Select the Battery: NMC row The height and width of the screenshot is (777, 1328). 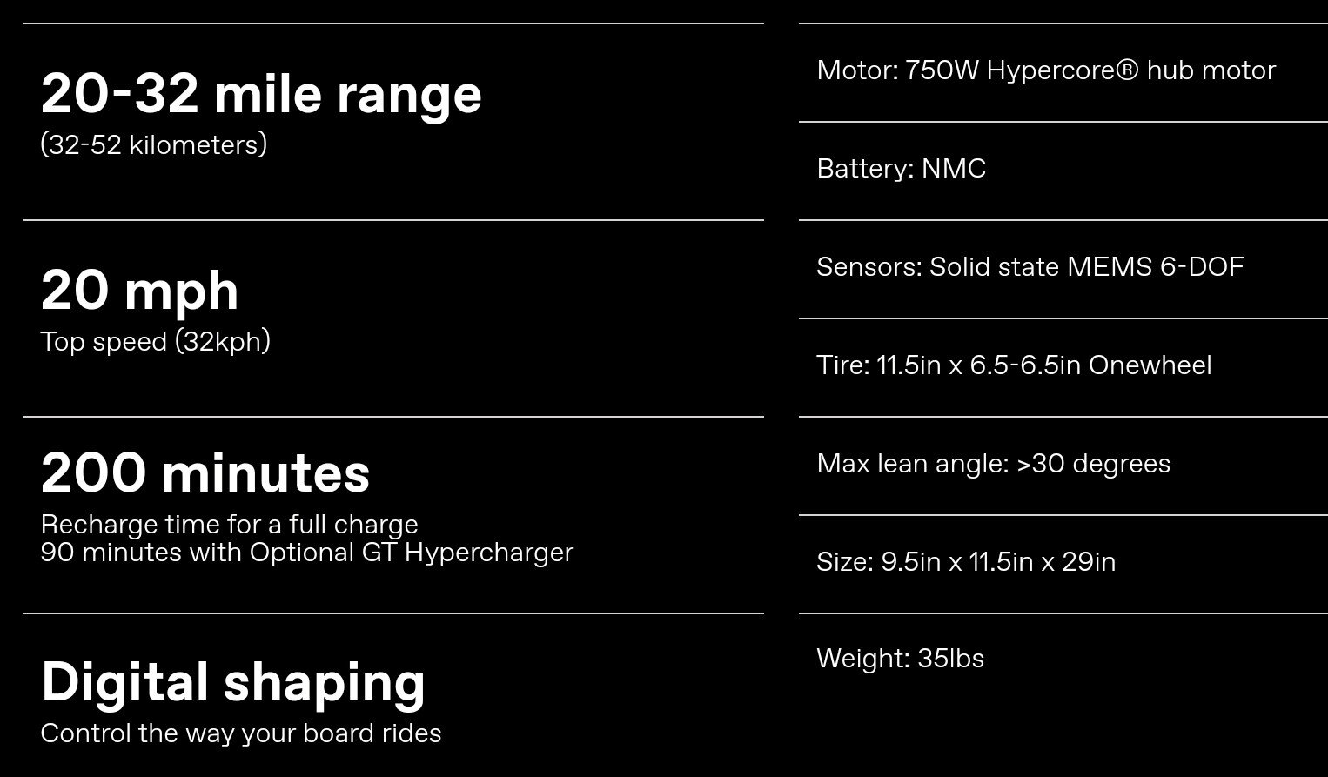(x=1063, y=171)
